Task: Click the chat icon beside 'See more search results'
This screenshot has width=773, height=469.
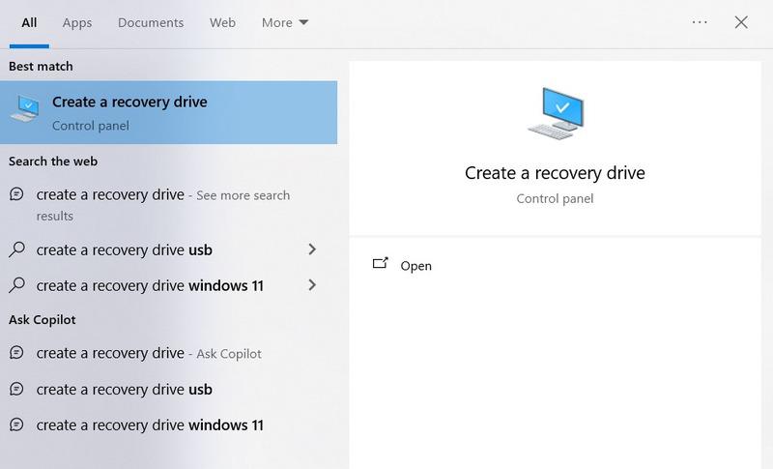Action: [x=16, y=194]
